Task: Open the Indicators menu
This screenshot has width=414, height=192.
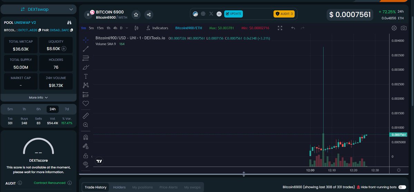Action: click(157, 28)
